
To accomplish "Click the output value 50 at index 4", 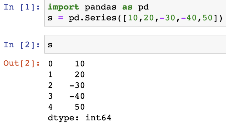I will click(x=80, y=107).
